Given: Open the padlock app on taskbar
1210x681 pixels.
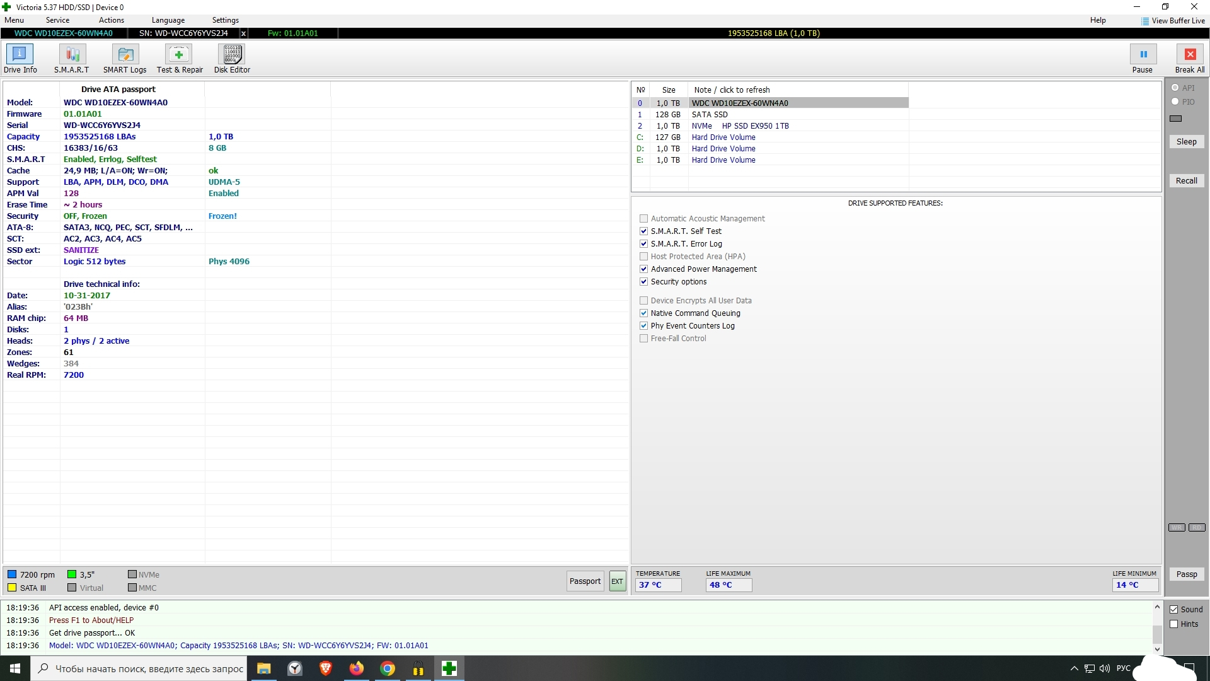Looking at the screenshot, I should tap(418, 668).
